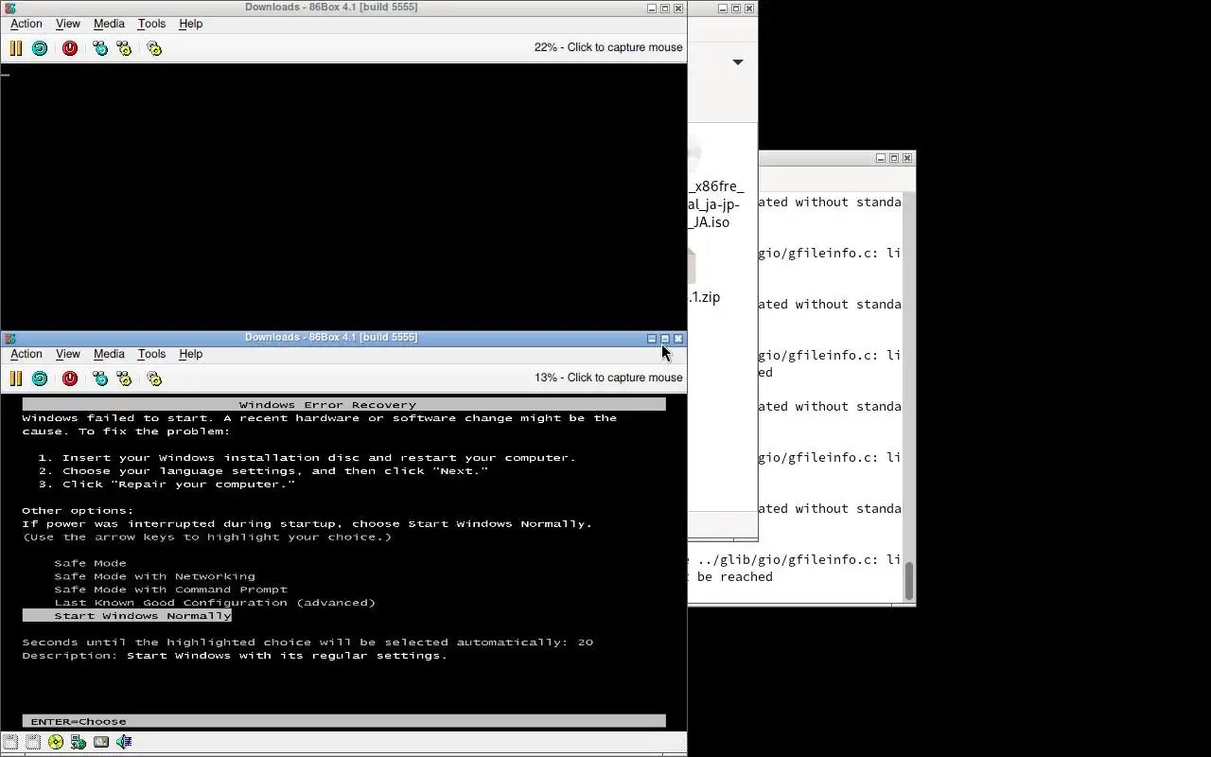
Task: Pause emulation in the Windows Error Recovery 86Box window
Action: [16, 378]
